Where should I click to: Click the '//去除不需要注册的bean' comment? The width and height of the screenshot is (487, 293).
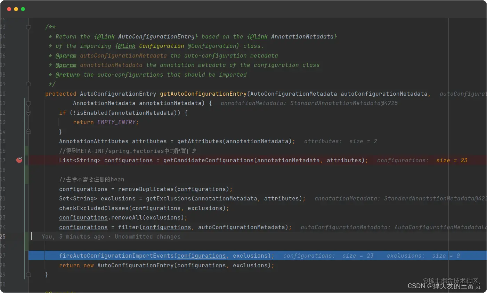[x=91, y=180]
